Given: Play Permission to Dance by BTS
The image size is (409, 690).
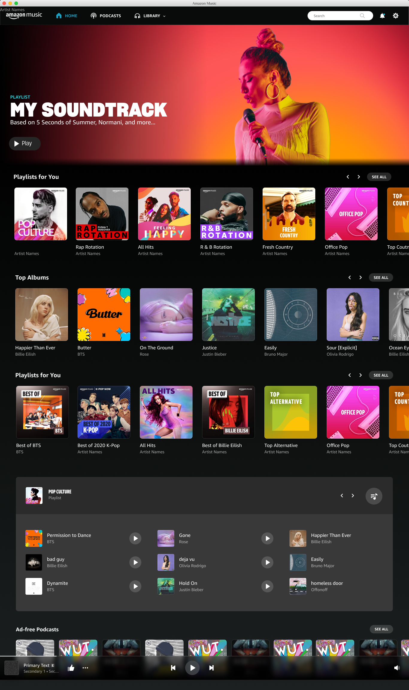Looking at the screenshot, I should point(135,538).
